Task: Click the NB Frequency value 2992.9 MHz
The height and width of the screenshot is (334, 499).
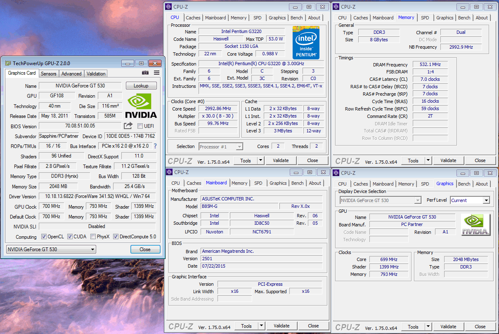Action: pyautogui.click(x=461, y=47)
